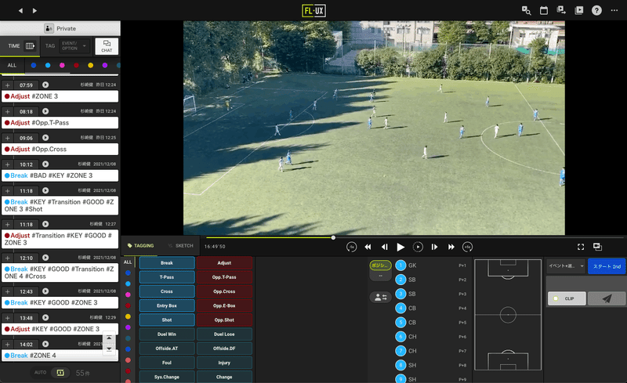Toggle the yellow position label button
Viewport: 627px width, 383px height.
[380, 265]
